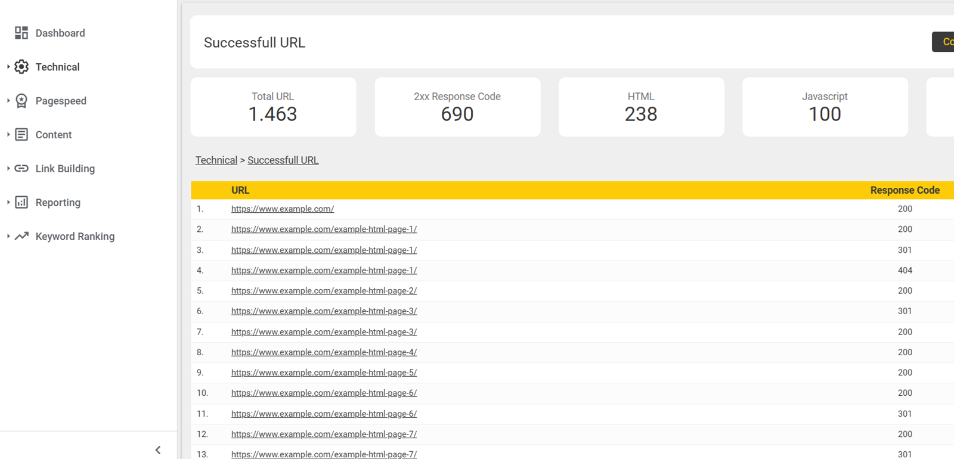Click the Keyword Ranking trend icon
This screenshot has width=954, height=459.
pos(21,236)
